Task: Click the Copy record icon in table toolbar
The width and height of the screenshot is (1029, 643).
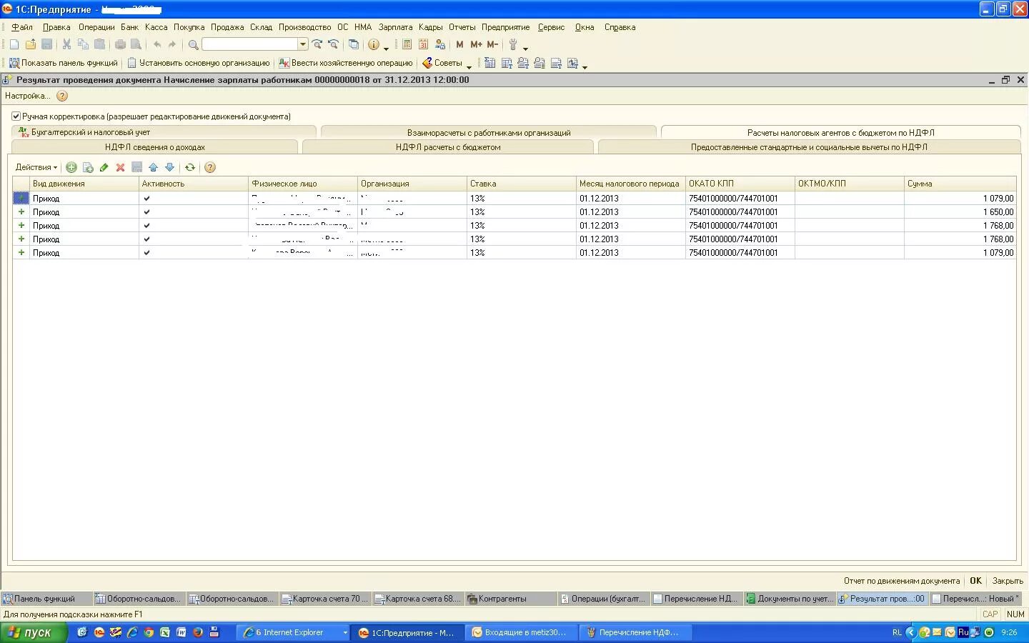Action: coord(88,167)
